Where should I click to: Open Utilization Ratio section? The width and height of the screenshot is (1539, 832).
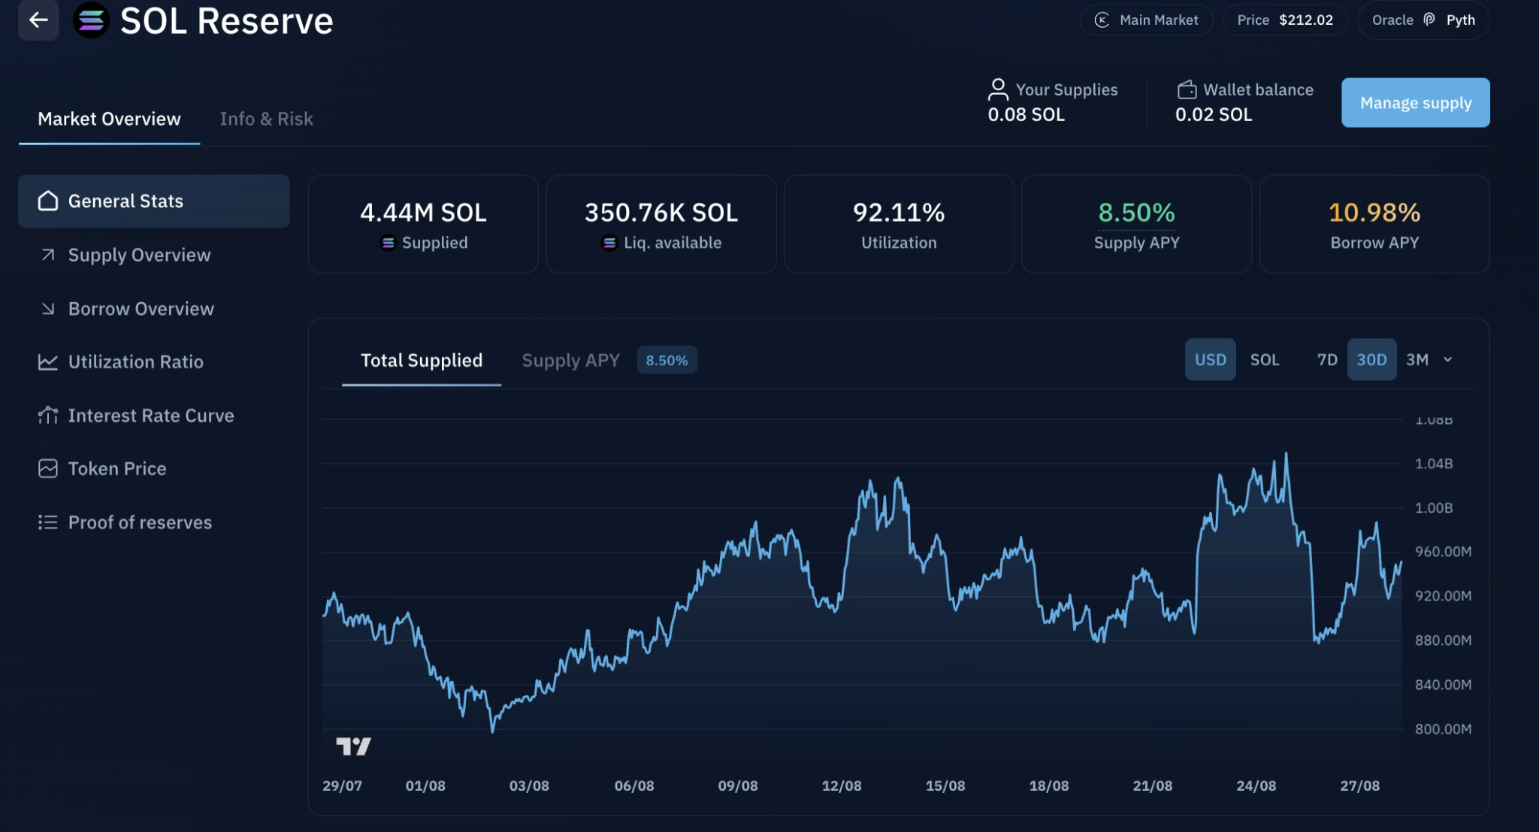[135, 362]
